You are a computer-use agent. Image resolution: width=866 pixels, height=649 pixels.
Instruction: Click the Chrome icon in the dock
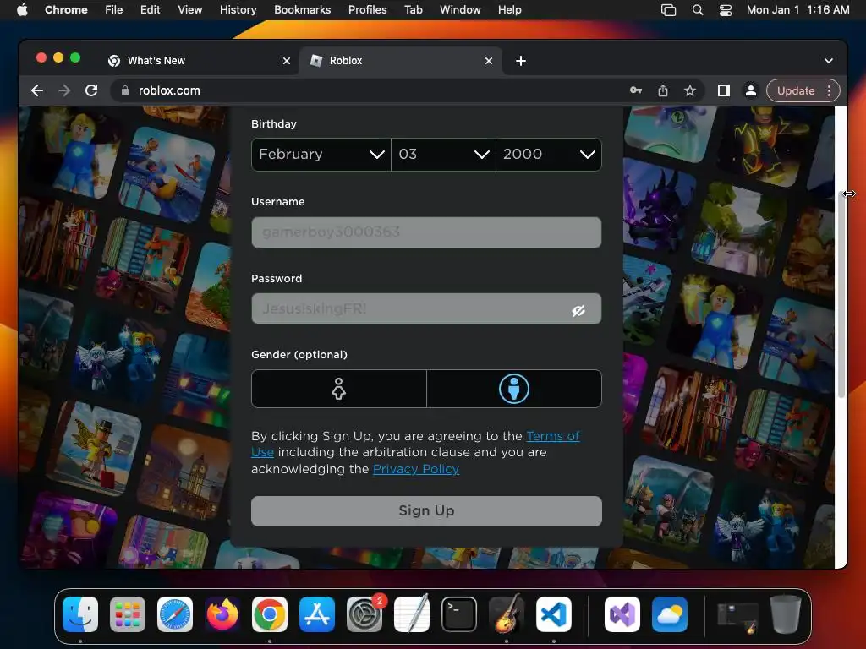270,614
